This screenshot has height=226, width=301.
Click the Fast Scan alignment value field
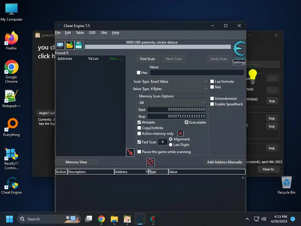[162, 142]
